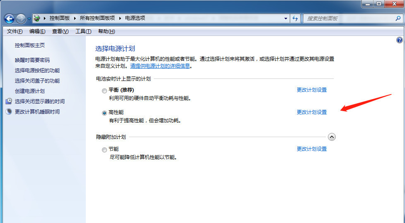The height and width of the screenshot is (223, 405).
Task: Select the 平衡 (推荐) power plan
Action: [104, 90]
